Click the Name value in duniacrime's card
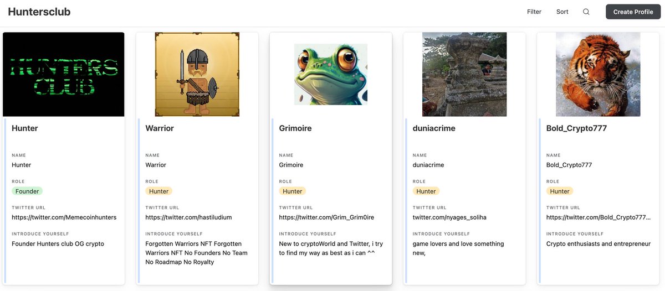The image size is (665, 291). pyautogui.click(x=428, y=165)
